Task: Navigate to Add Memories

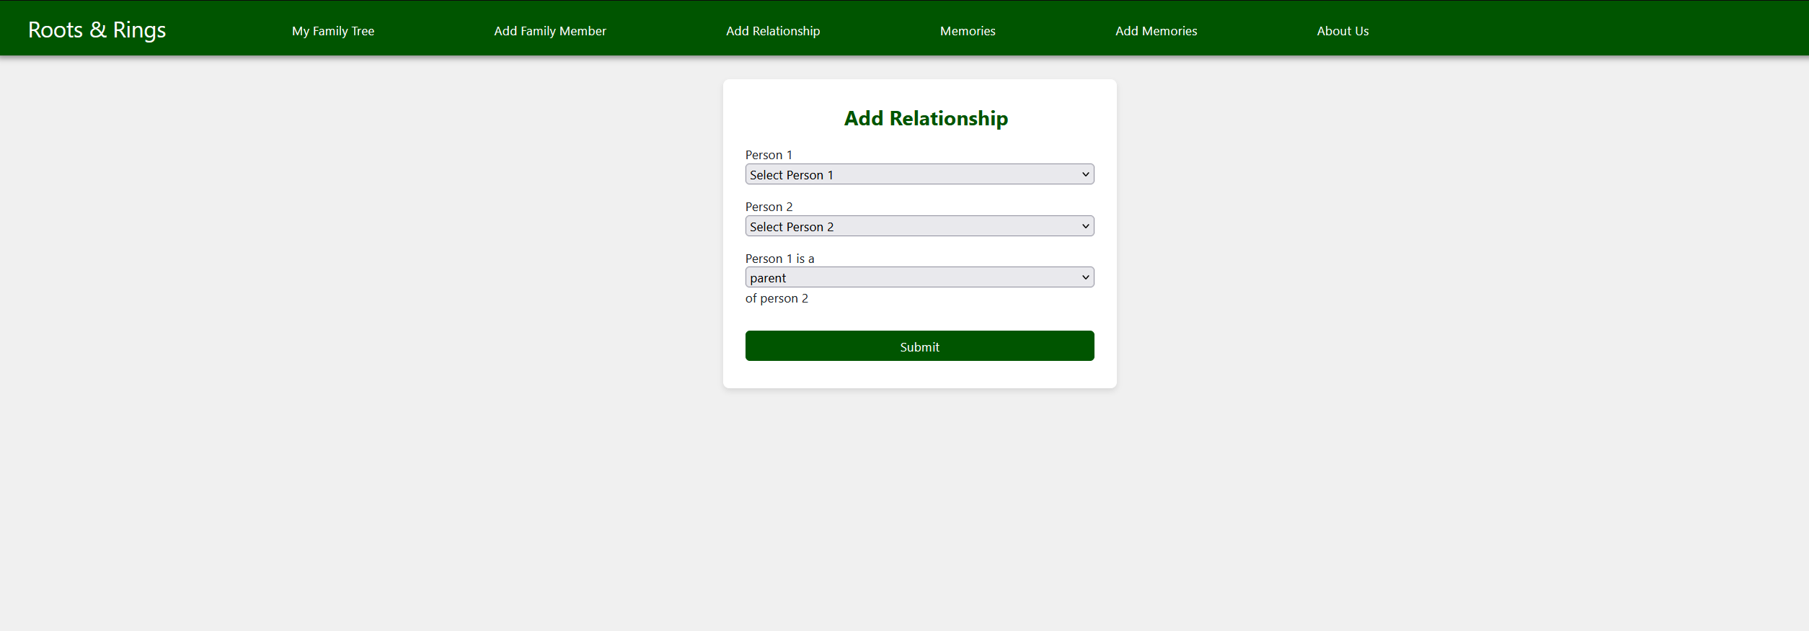Action: click(1156, 31)
